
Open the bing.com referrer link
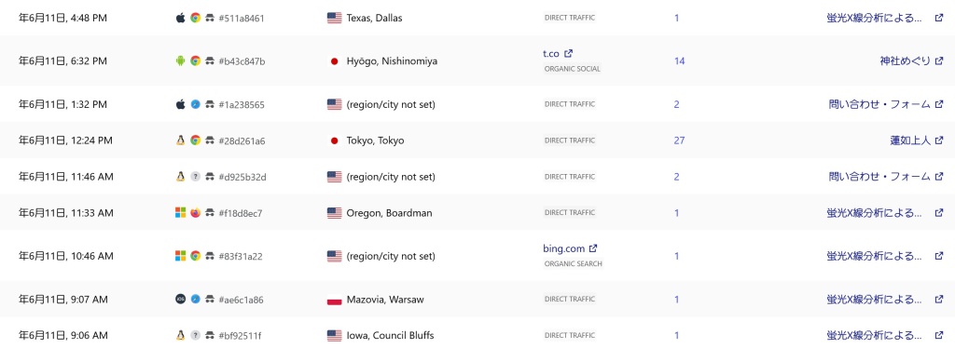pyautogui.click(x=564, y=248)
